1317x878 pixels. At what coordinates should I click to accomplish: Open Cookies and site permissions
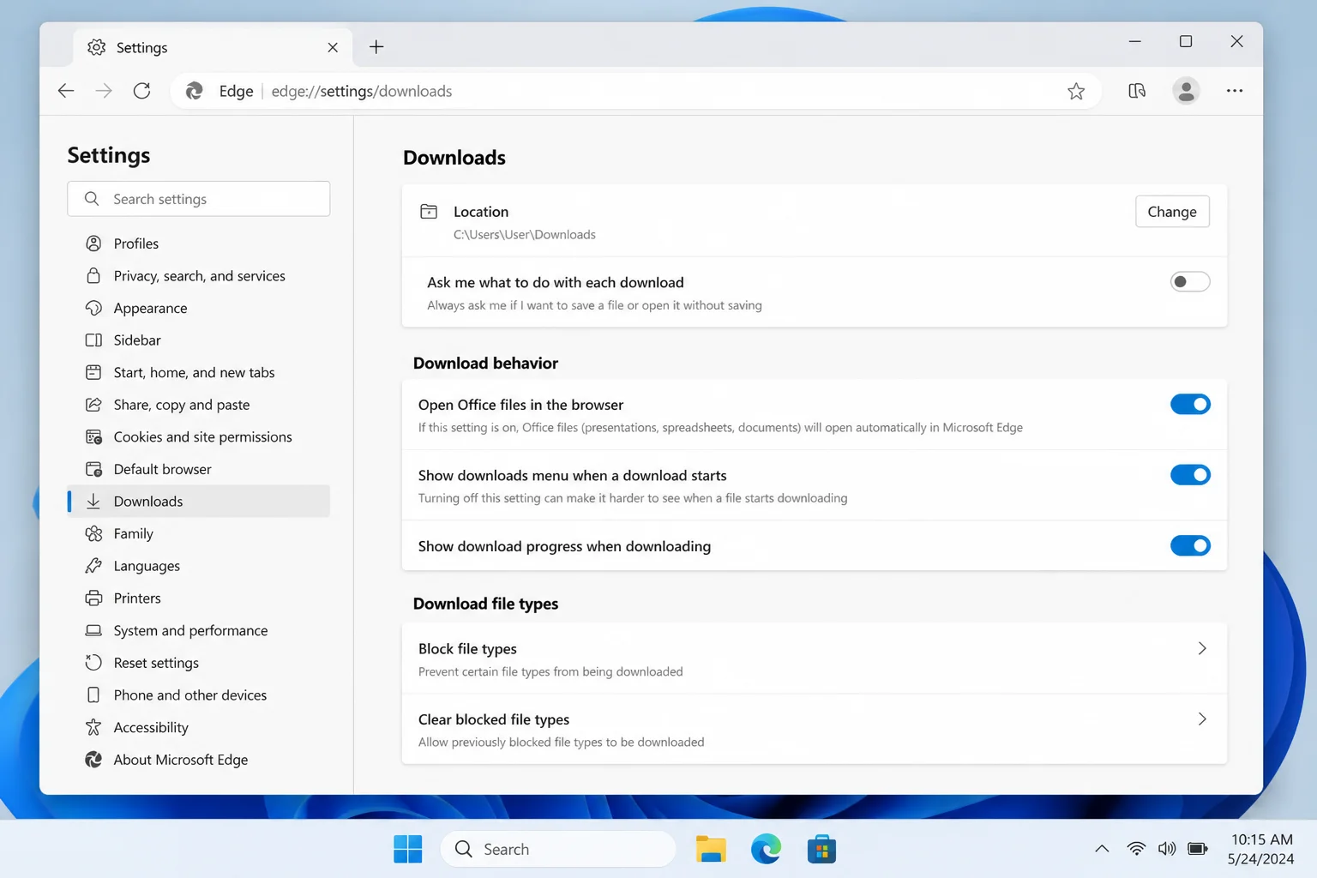click(199, 436)
